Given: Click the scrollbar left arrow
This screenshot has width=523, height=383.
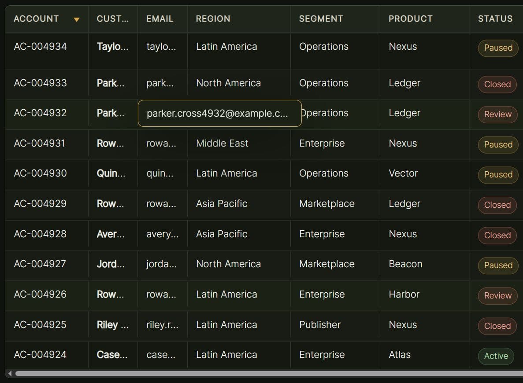Looking at the screenshot, I should click(10, 373).
